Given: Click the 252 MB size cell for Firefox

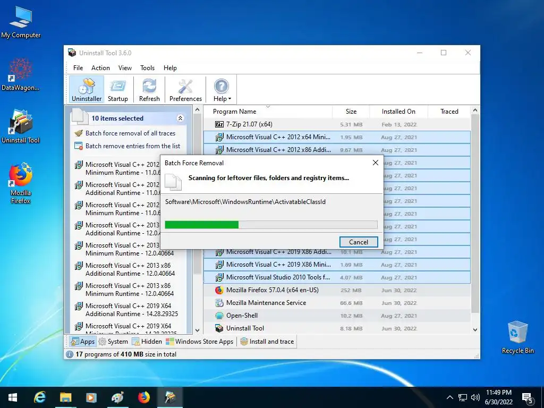Looking at the screenshot, I should (x=351, y=291).
